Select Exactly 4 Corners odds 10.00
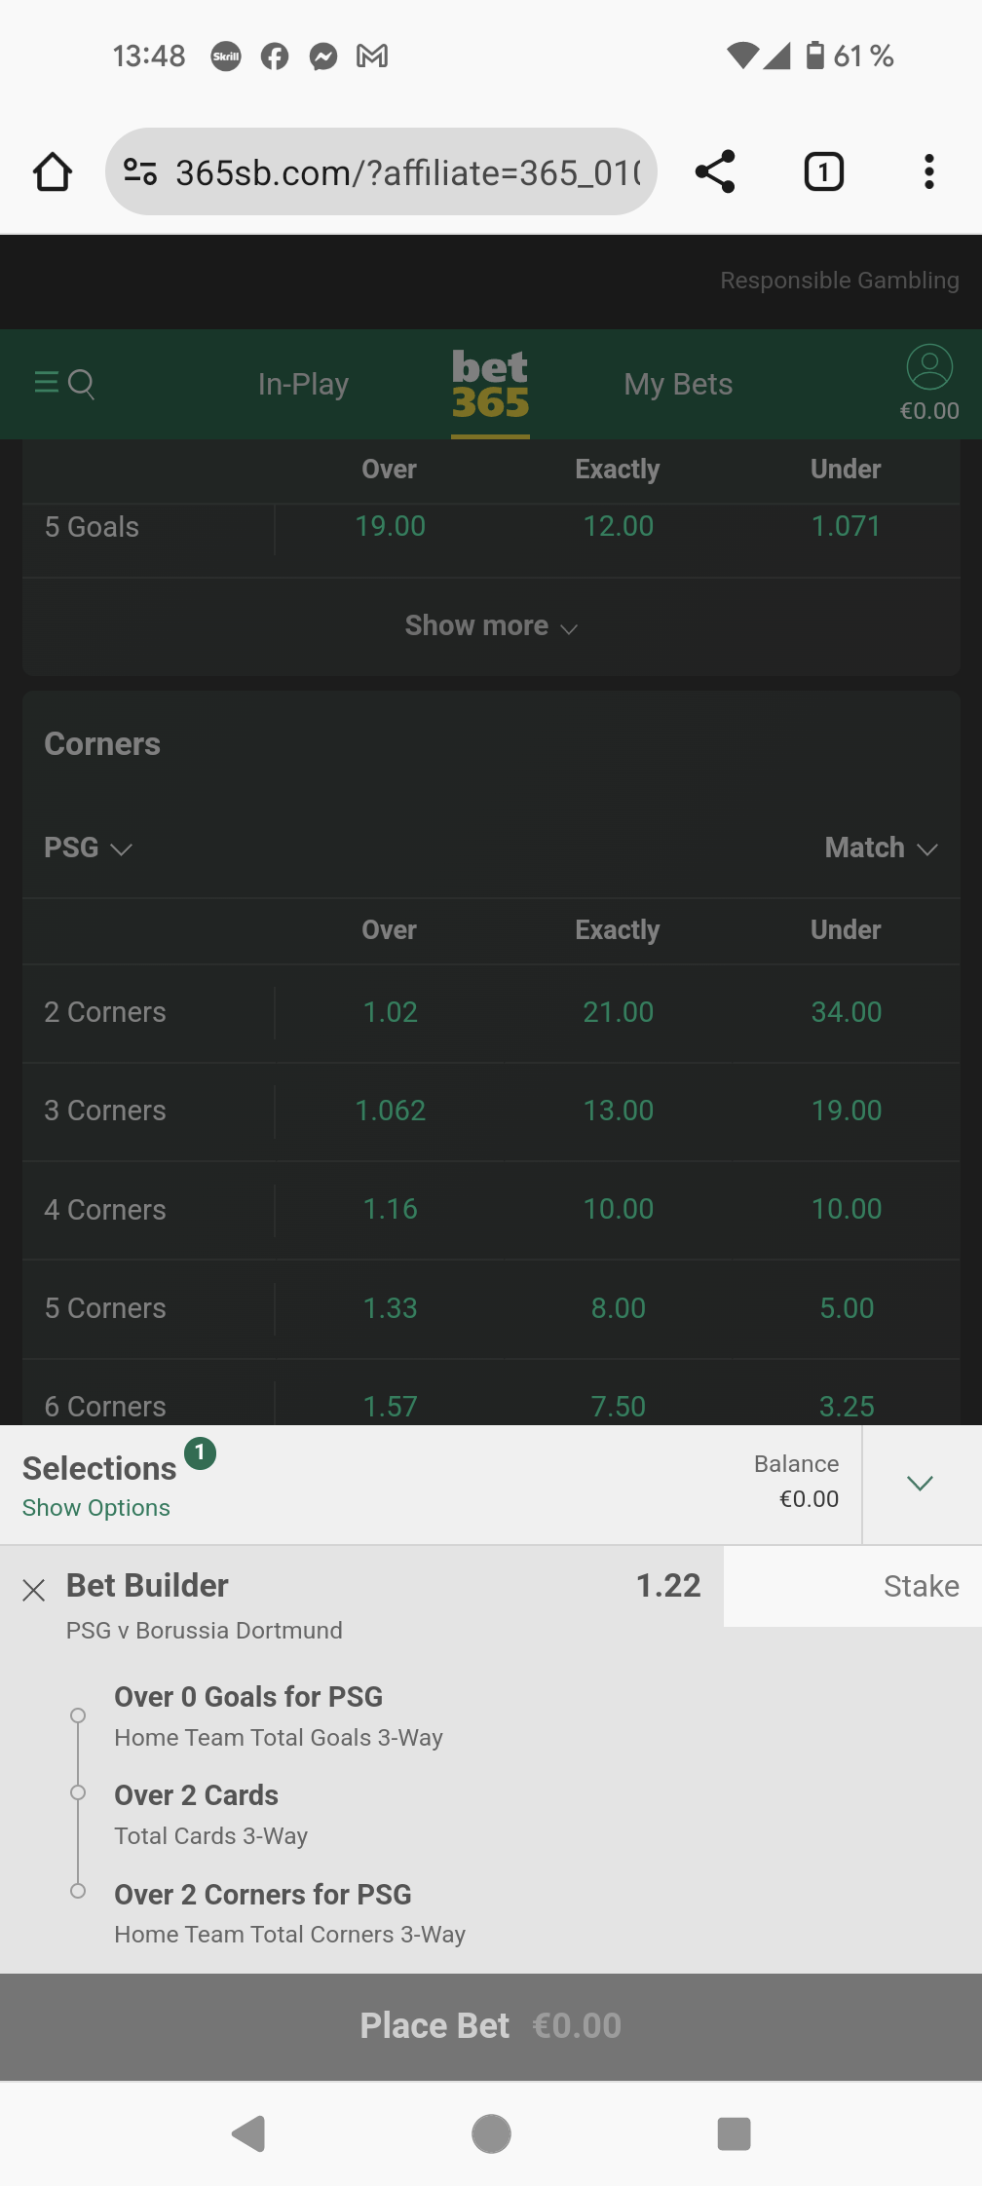Image resolution: width=982 pixels, height=2186 pixels. point(618,1209)
